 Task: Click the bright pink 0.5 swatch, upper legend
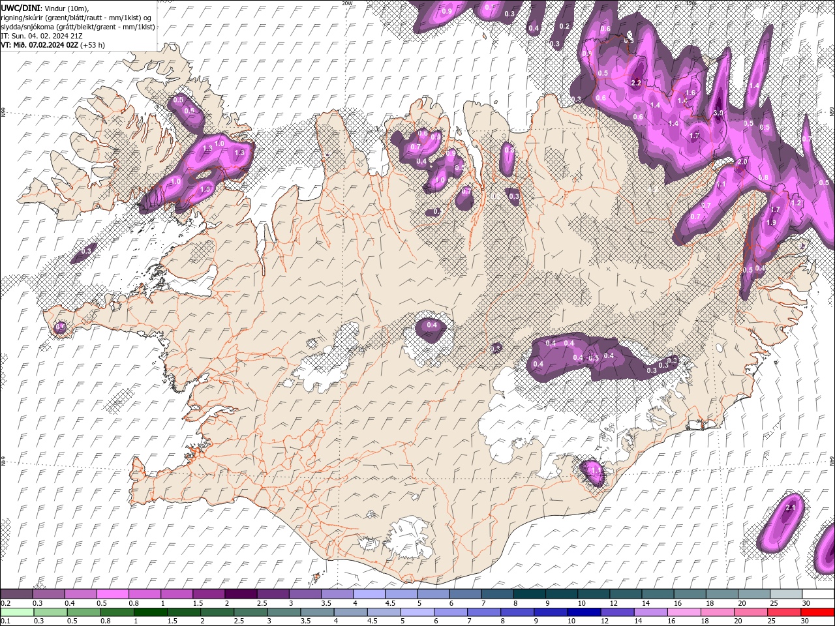pyautogui.click(x=113, y=594)
